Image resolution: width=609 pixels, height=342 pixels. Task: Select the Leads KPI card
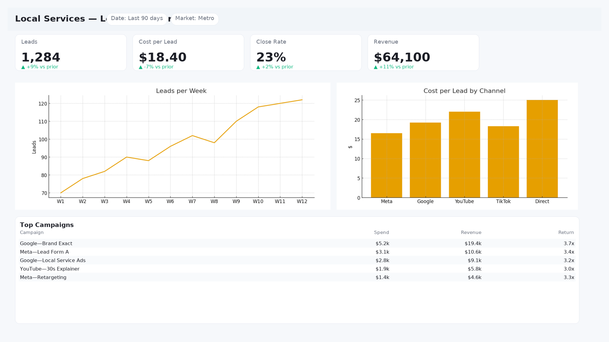(x=71, y=52)
